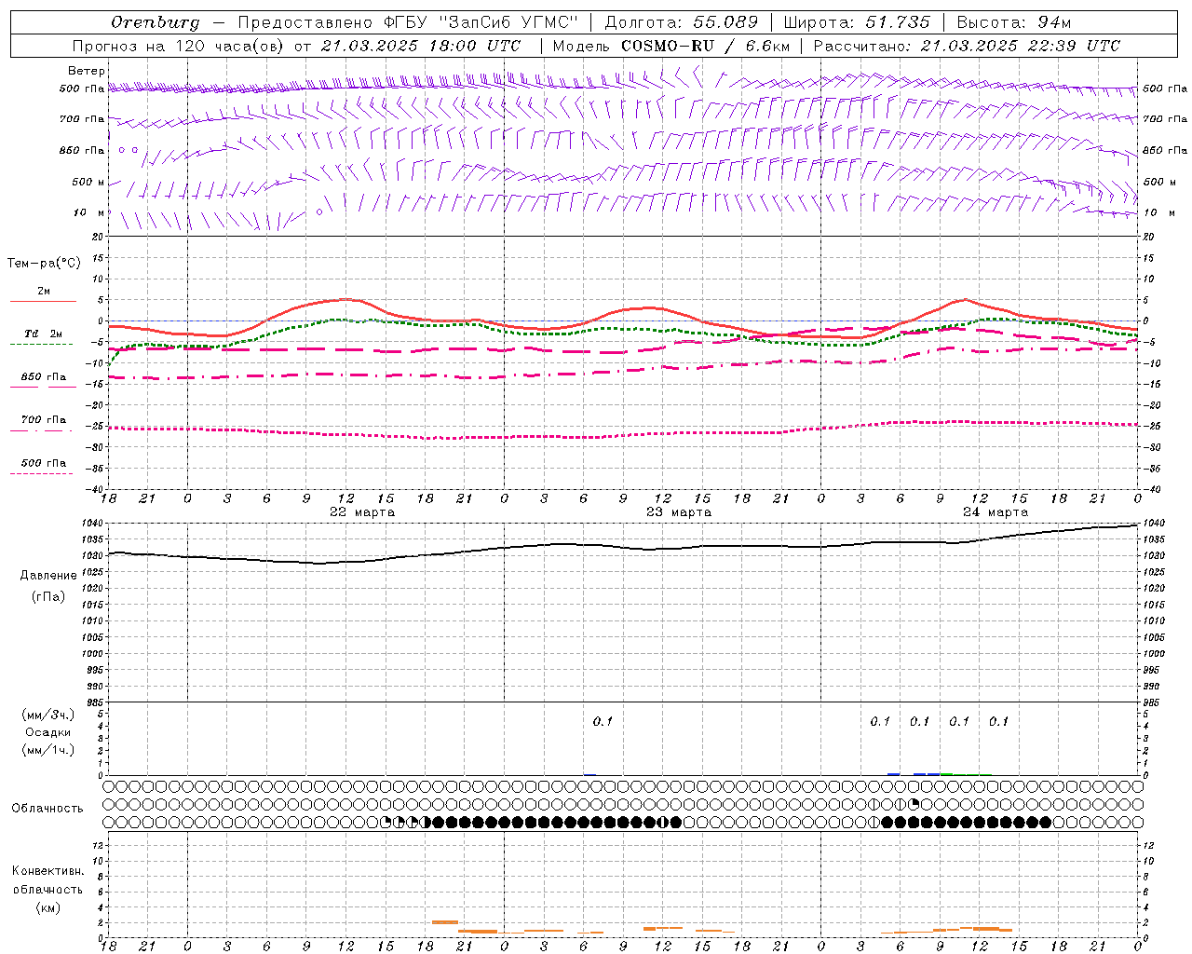Click the Высота: 94м field
The width and height of the screenshot is (1192, 954).
(x=1014, y=21)
